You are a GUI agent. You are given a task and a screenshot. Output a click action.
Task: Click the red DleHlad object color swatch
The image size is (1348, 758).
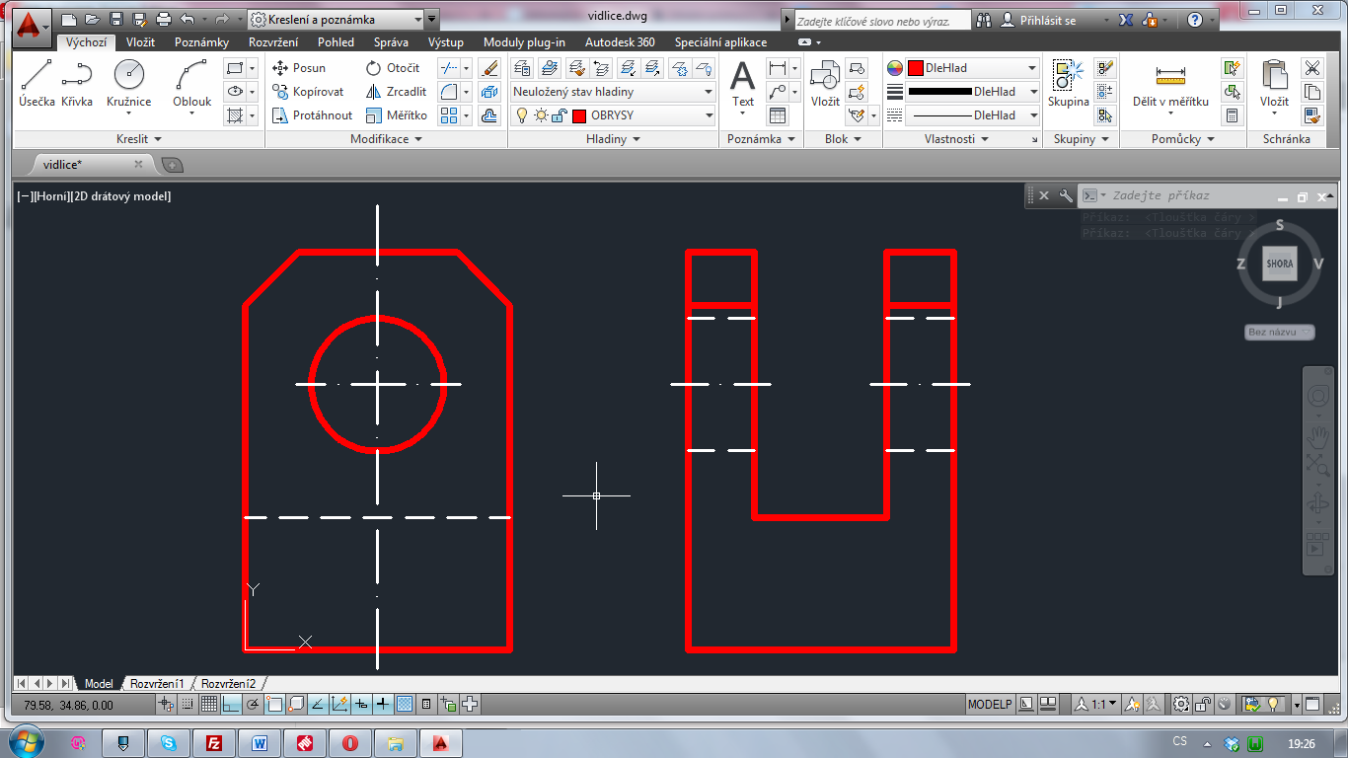[x=916, y=68]
